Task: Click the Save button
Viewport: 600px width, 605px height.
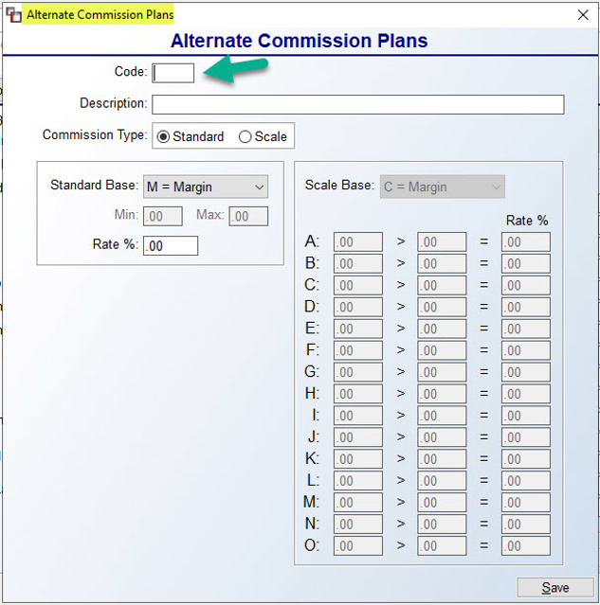Action: 555,587
